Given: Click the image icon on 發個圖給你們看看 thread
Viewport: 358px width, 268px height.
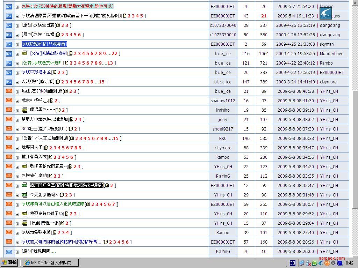Looking at the screenshot, I should 24,166.
